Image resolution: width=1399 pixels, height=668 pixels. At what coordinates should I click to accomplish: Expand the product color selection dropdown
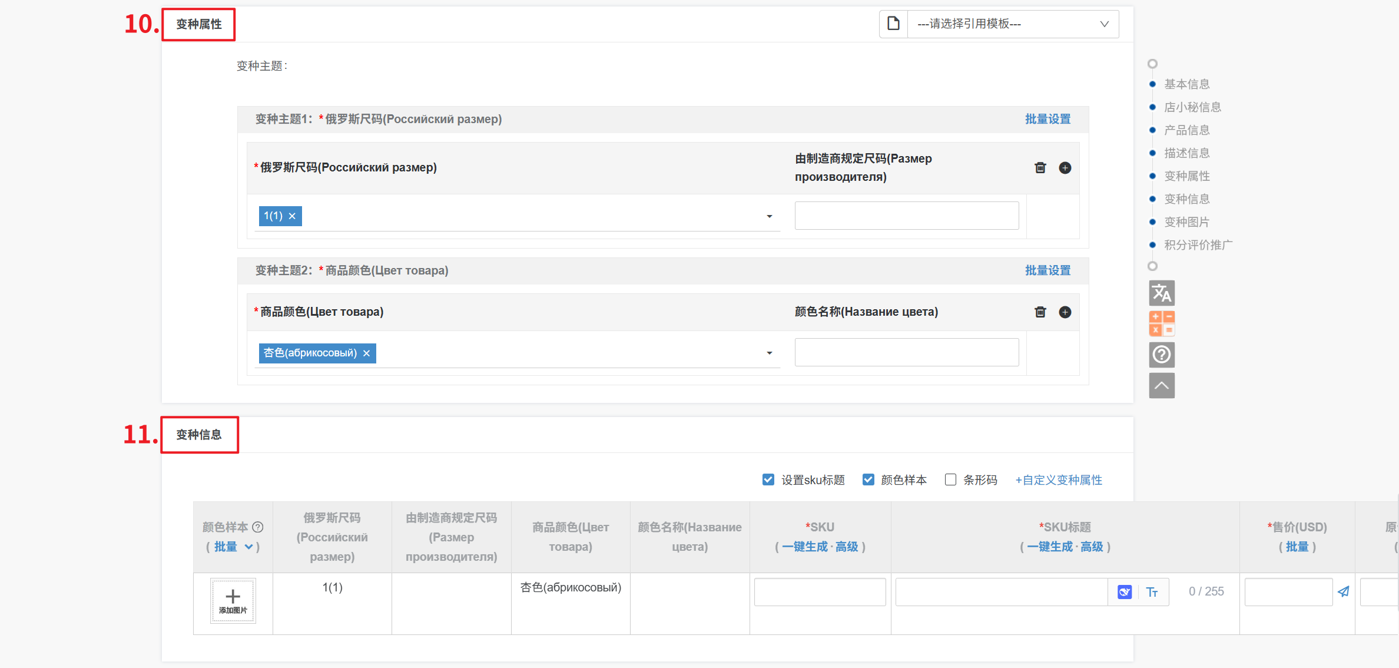tap(769, 353)
